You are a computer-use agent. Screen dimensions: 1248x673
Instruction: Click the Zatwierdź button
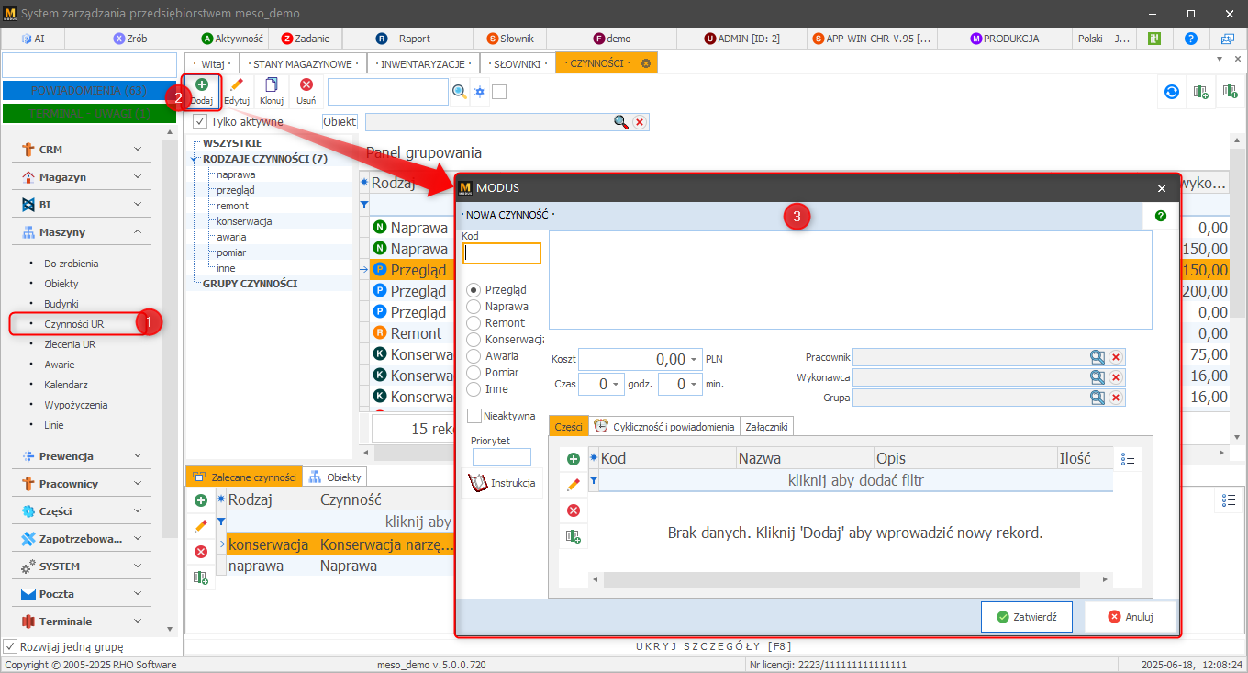click(x=1026, y=617)
